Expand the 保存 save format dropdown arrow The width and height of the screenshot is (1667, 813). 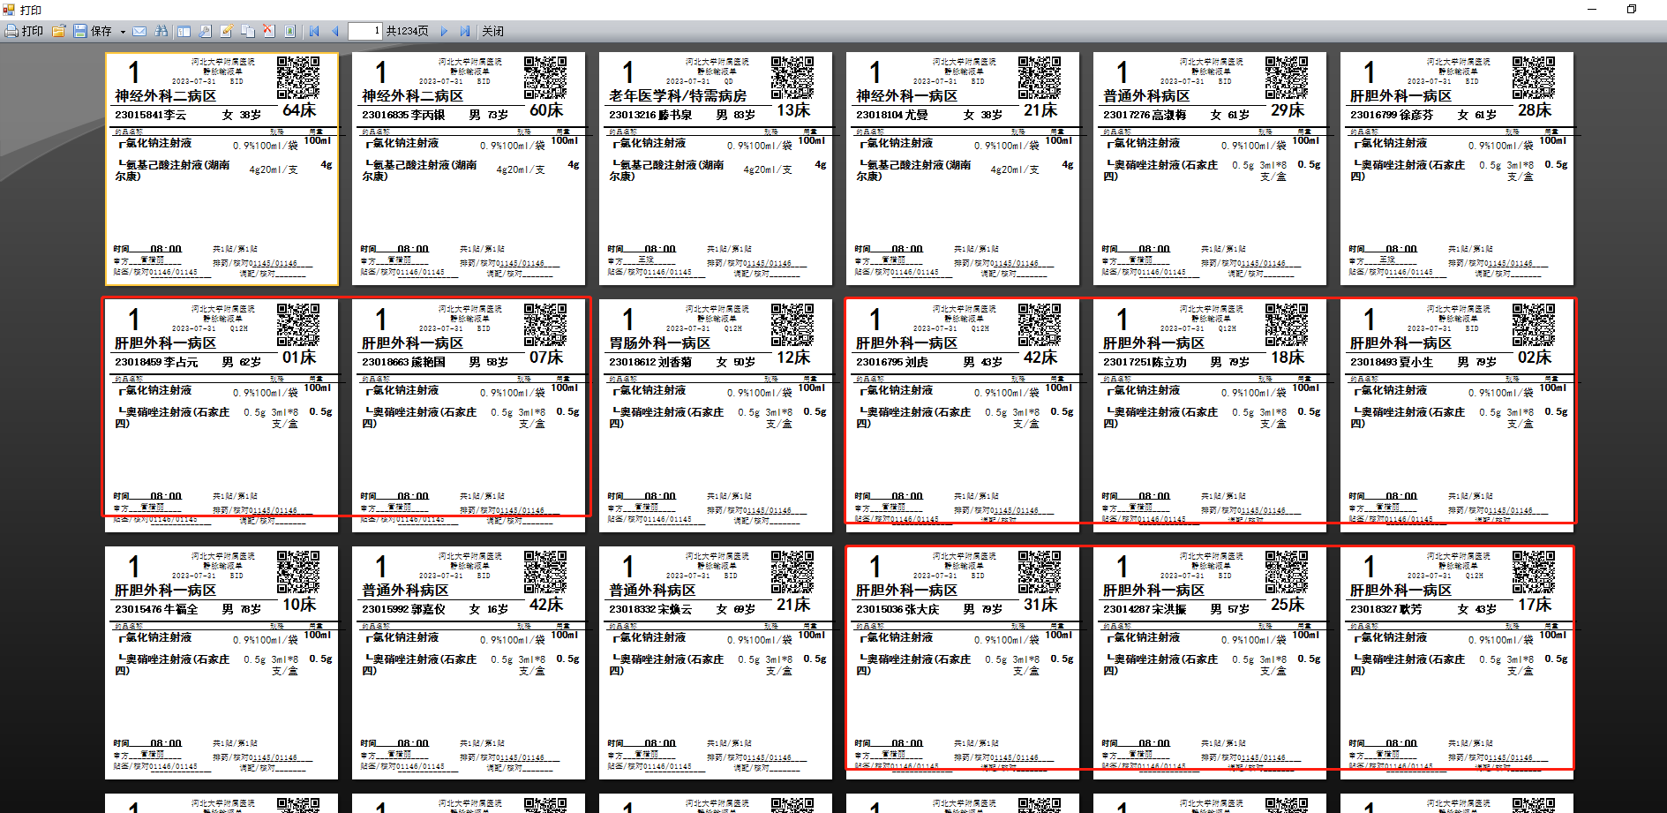(x=123, y=31)
